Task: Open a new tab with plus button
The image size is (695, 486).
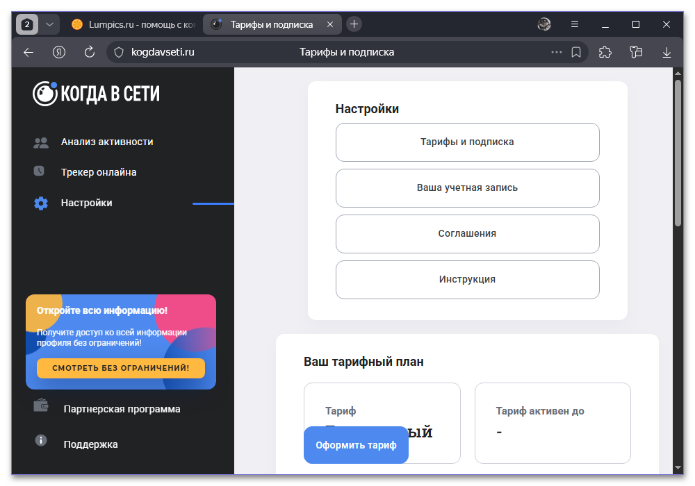Action: (x=354, y=24)
